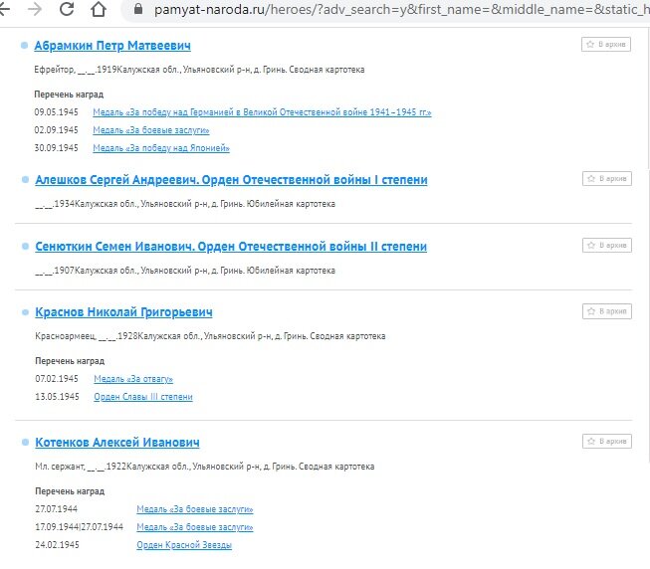Screen dimensions: 650x569
Task: Click the blue bullet beside Алешков Сергей Андреевич
Action: [x=25, y=179]
